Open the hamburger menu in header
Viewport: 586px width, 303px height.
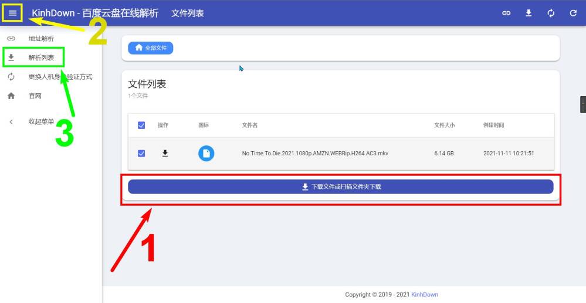[x=12, y=13]
